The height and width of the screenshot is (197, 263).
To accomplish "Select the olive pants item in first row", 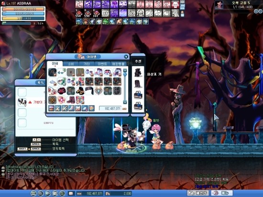I will point(80,72).
